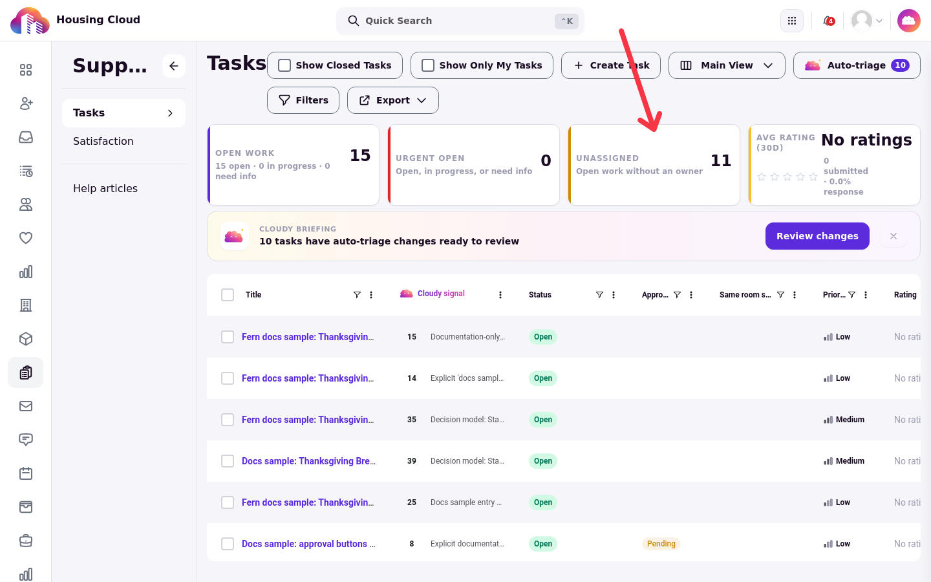
Task: Open the Filters button
Action: [x=303, y=100]
